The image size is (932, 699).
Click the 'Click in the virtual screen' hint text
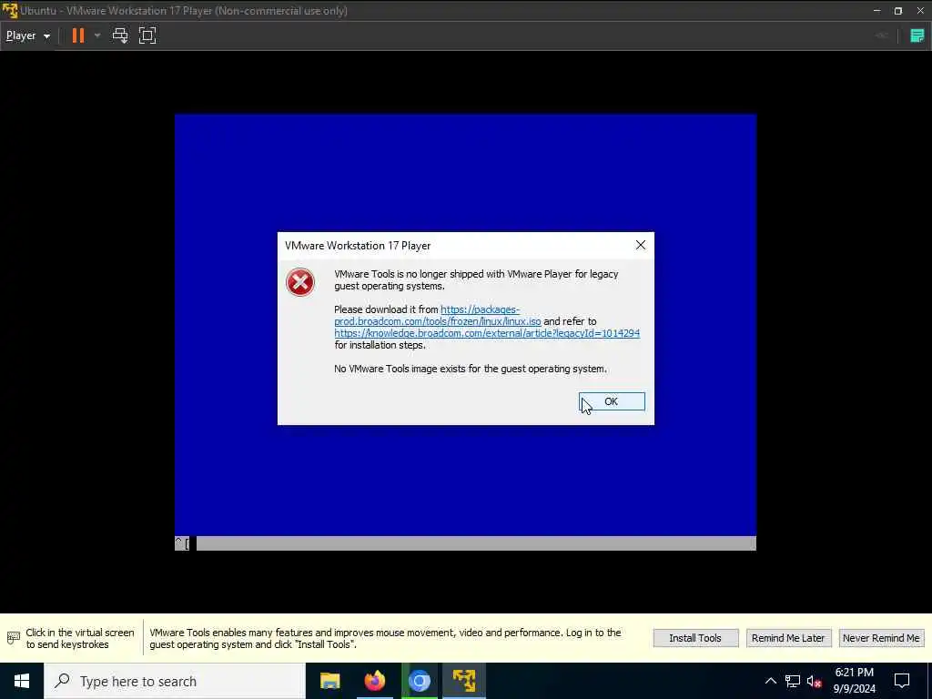coord(80,638)
